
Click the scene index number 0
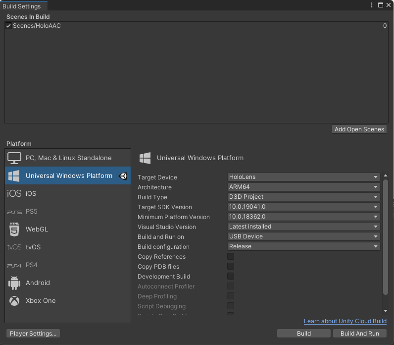(385, 26)
